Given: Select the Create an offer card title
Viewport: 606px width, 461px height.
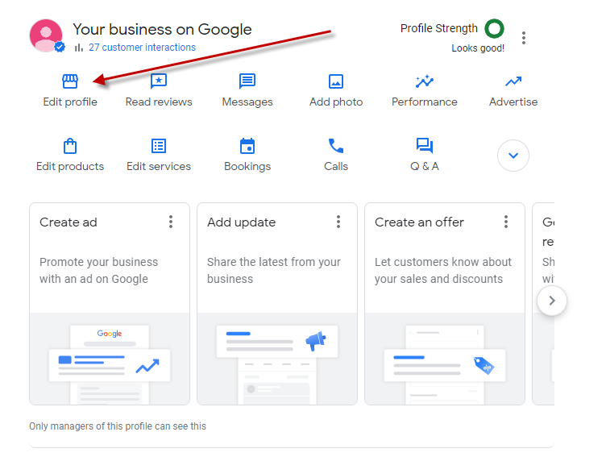Looking at the screenshot, I should click(419, 222).
